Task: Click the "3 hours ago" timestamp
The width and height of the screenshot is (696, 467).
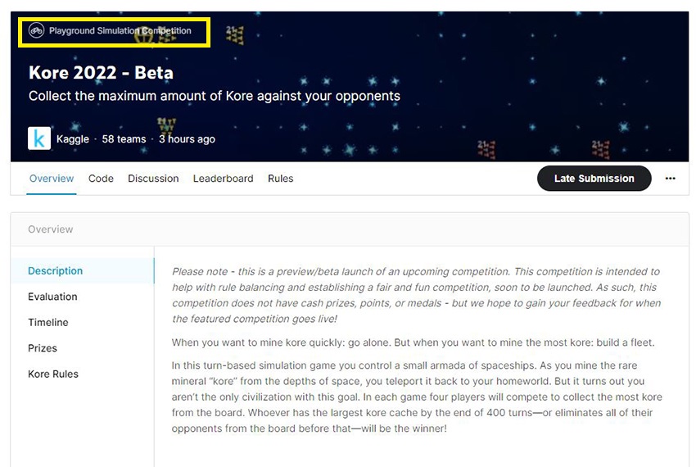Action: pos(187,139)
